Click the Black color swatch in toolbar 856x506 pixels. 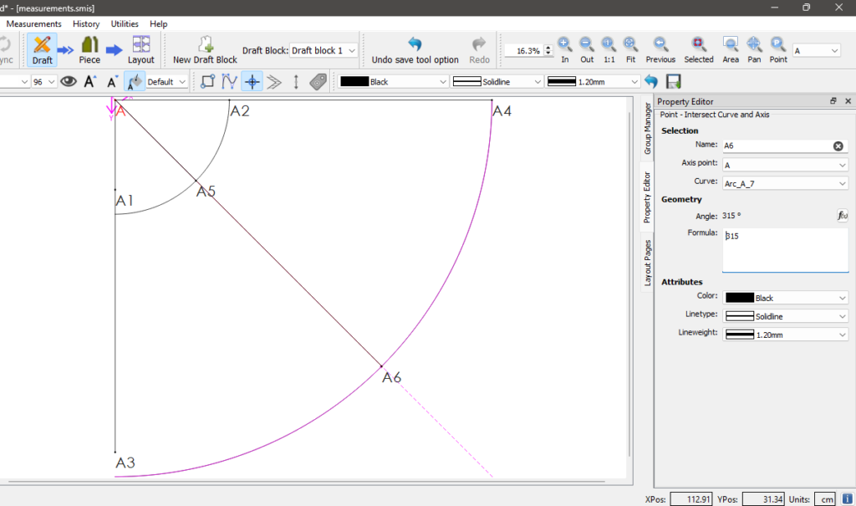[354, 81]
